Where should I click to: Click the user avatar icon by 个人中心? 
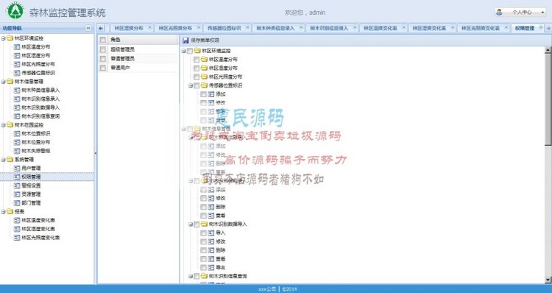pyautogui.click(x=499, y=12)
